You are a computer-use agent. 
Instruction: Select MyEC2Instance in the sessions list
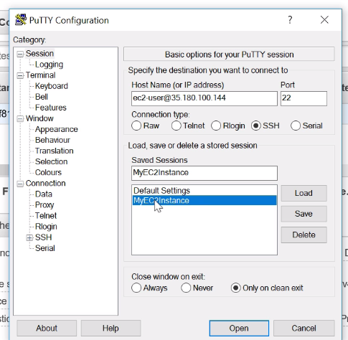click(x=204, y=200)
